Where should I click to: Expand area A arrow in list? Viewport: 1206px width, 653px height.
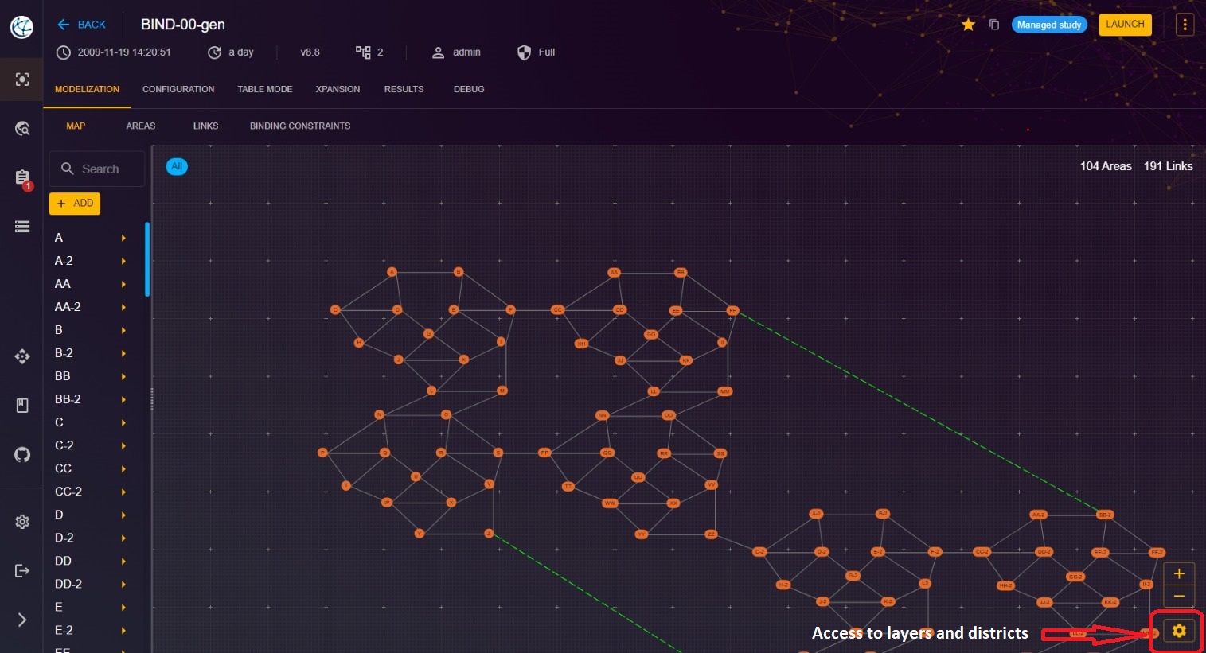[x=123, y=238]
